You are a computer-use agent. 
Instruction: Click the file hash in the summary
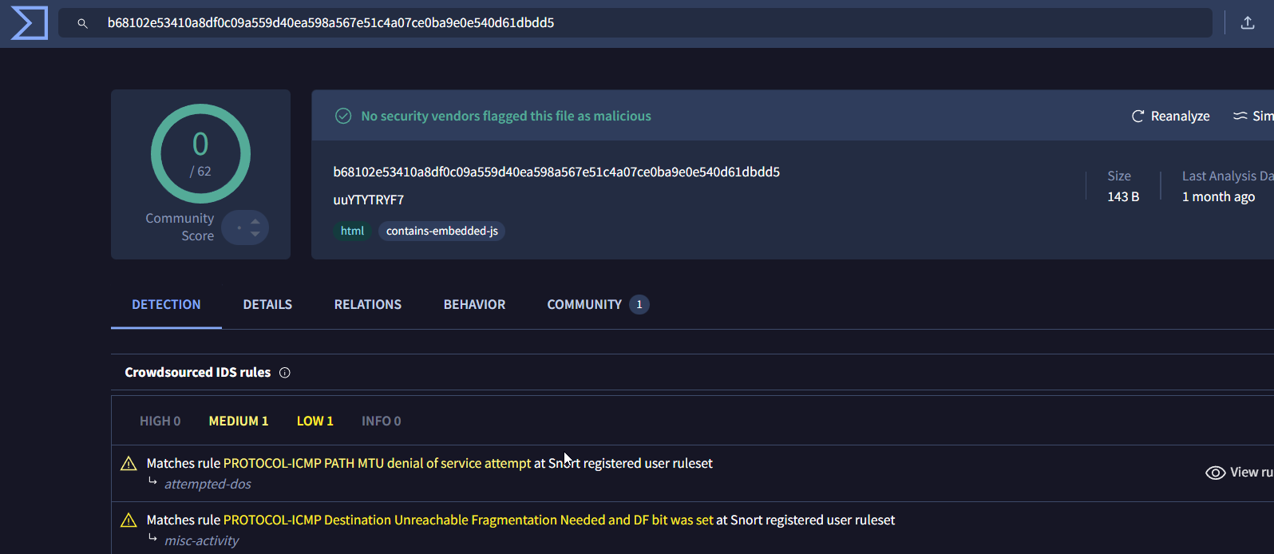click(556, 172)
